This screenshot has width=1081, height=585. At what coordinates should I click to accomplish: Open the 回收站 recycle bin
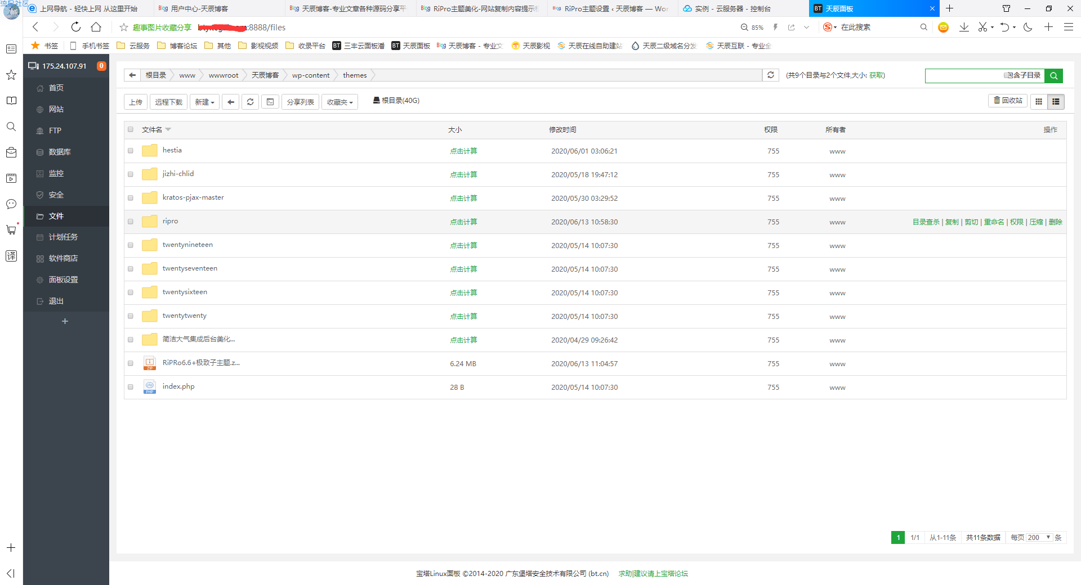click(x=1008, y=101)
